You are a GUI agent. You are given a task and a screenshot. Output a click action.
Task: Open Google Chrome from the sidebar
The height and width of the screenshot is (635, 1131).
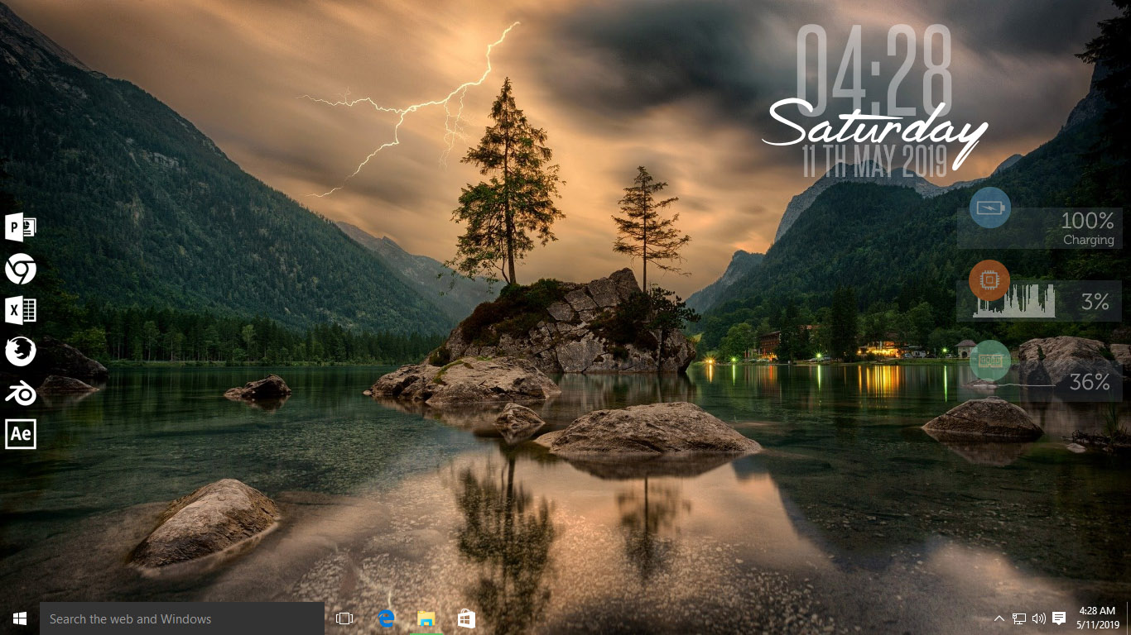pyautogui.click(x=21, y=270)
